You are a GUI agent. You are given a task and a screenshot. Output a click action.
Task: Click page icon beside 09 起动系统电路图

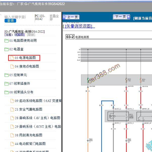pyautogui.click(x=12, y=101)
